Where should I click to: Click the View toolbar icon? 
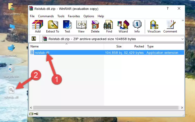81,26
